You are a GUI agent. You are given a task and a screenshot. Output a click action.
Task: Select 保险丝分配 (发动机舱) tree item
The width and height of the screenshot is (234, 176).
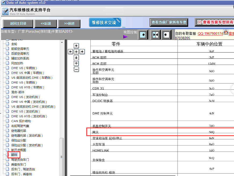click(x=27, y=145)
